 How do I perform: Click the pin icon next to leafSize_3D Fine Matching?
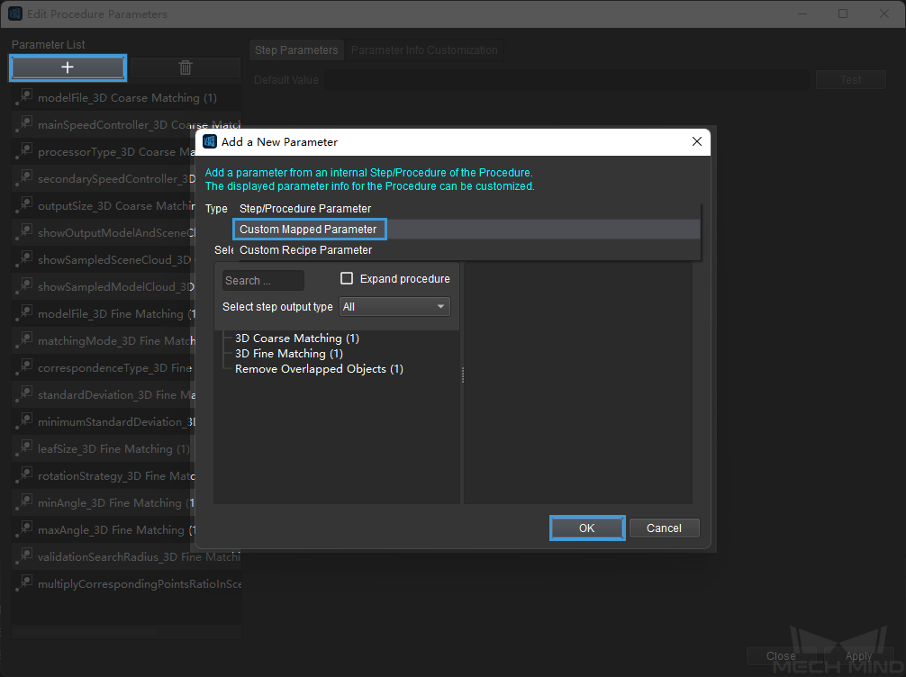click(x=24, y=447)
